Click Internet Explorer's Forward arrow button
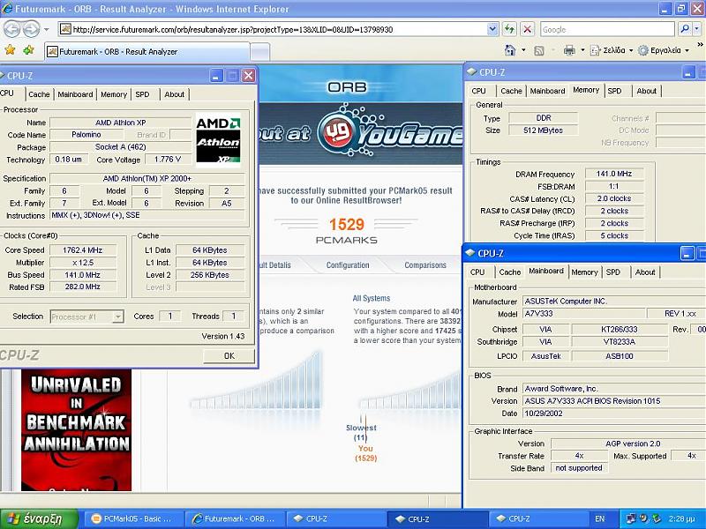The height and width of the screenshot is (529, 706). (31, 30)
